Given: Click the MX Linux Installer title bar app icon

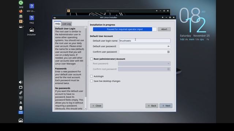Looking at the screenshot, I should [x=54, y=17].
